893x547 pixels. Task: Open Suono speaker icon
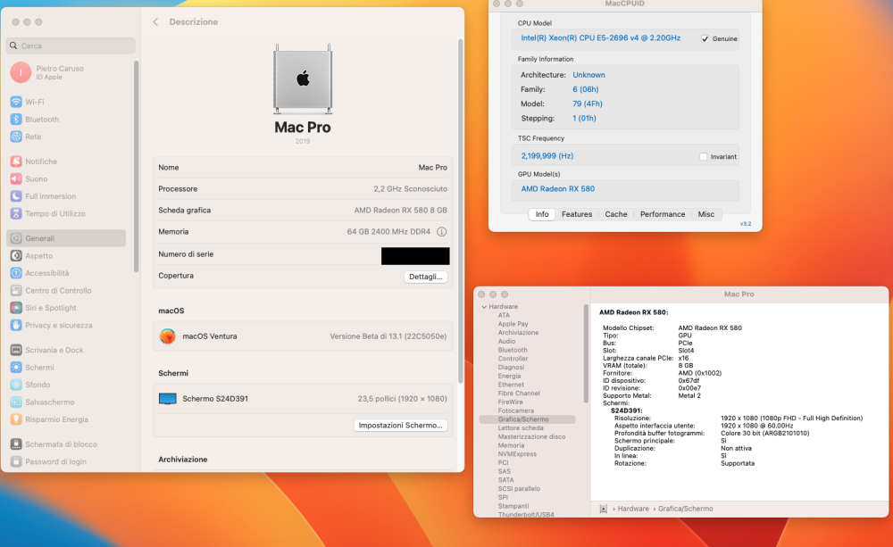(x=16, y=178)
